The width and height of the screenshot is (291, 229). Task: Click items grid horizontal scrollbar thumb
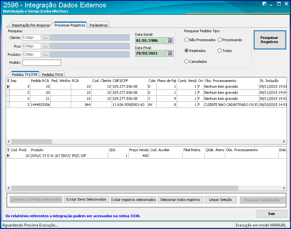pyautogui.click(x=125, y=188)
